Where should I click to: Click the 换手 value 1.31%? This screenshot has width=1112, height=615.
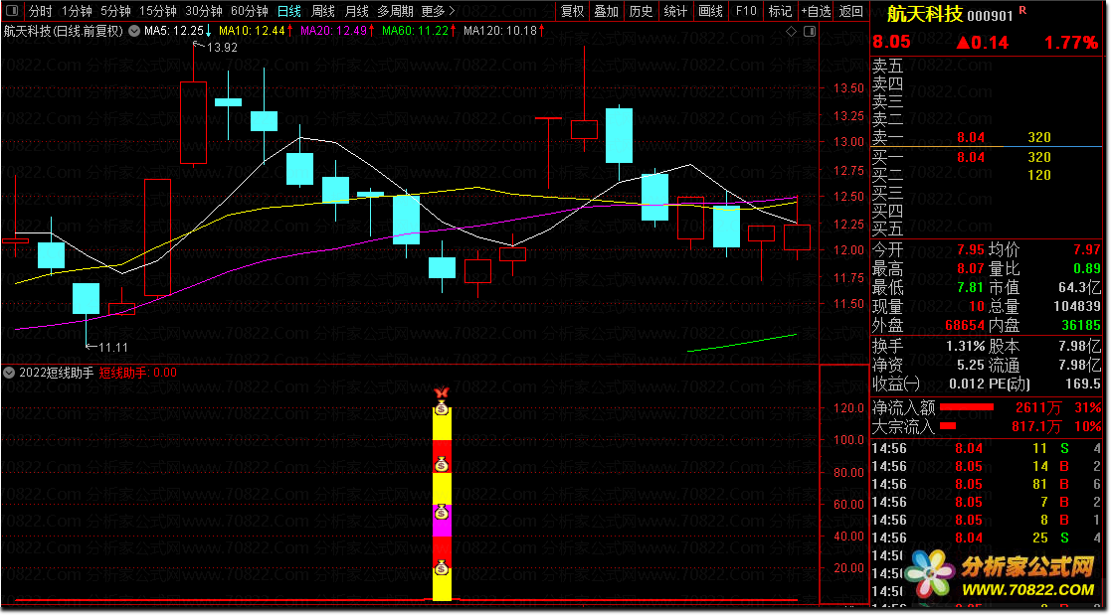pos(965,347)
